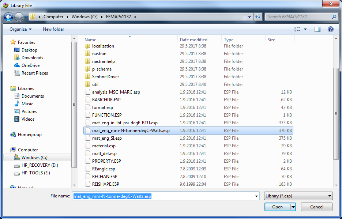Open the view options dropdown arrow

click(x=305, y=29)
